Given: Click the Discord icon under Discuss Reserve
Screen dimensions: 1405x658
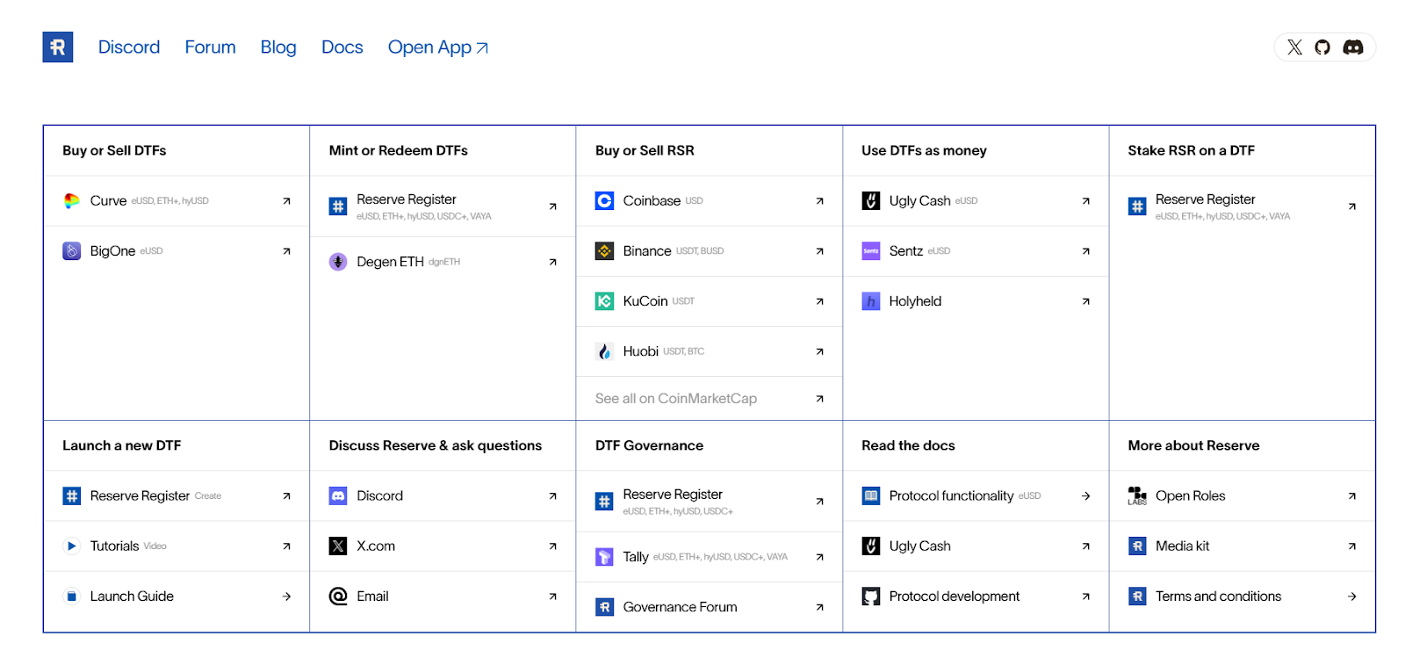Looking at the screenshot, I should click(338, 496).
